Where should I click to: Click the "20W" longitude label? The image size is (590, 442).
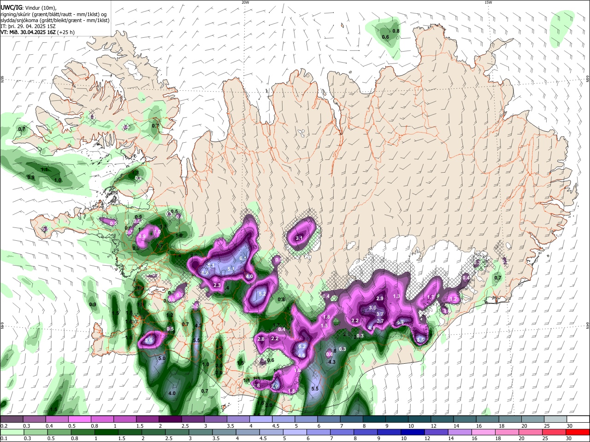(245, 2)
